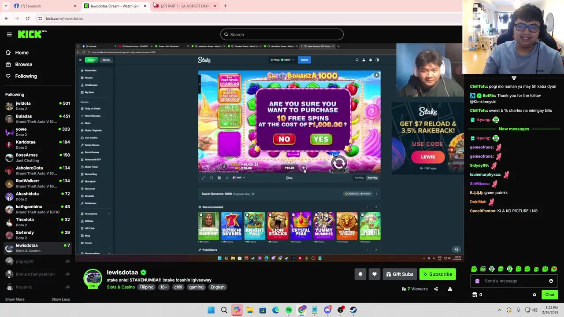The height and width of the screenshot is (317, 564).
Task: Click the search field
Action: 282,34
